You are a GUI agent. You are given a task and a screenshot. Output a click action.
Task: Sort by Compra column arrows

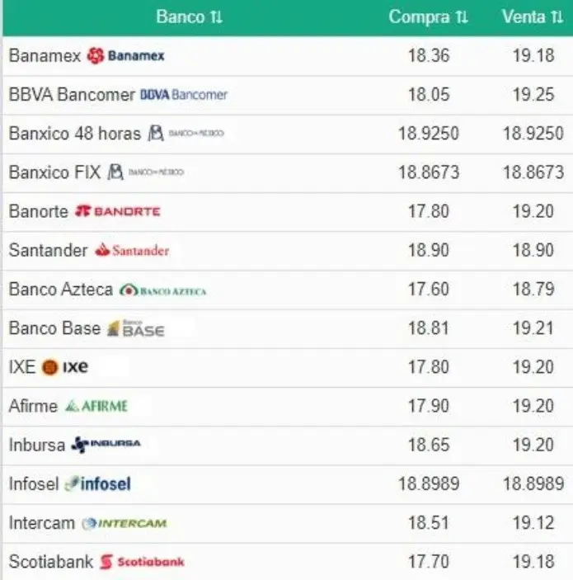[x=462, y=17]
